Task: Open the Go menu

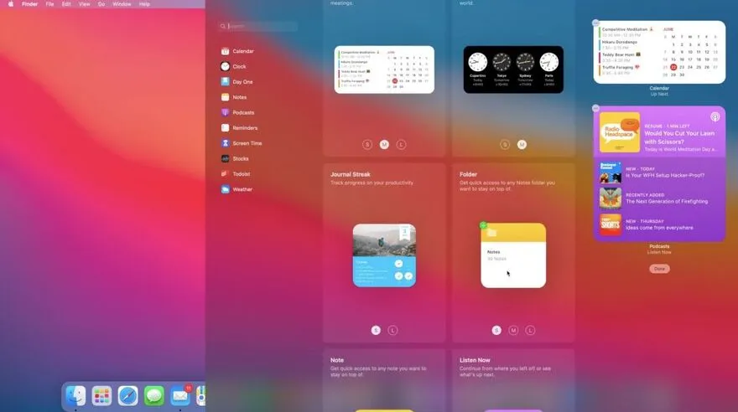Action: (101, 3)
